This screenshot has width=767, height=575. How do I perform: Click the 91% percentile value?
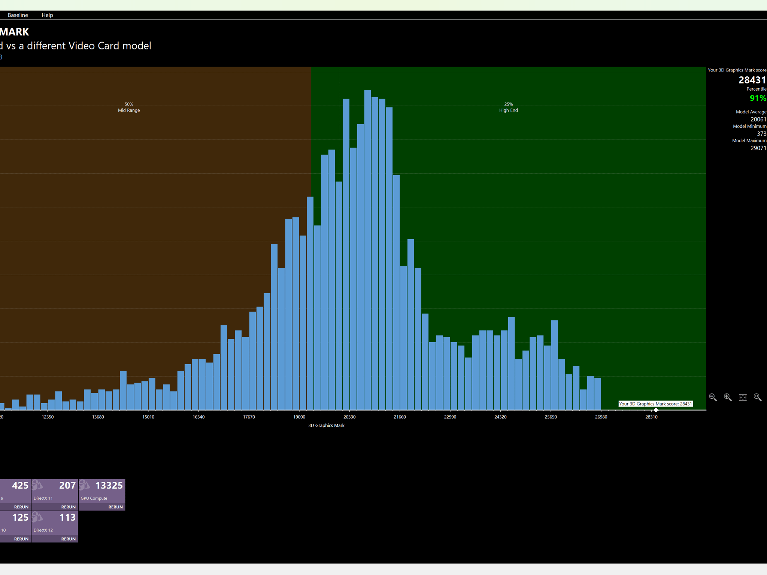click(758, 98)
